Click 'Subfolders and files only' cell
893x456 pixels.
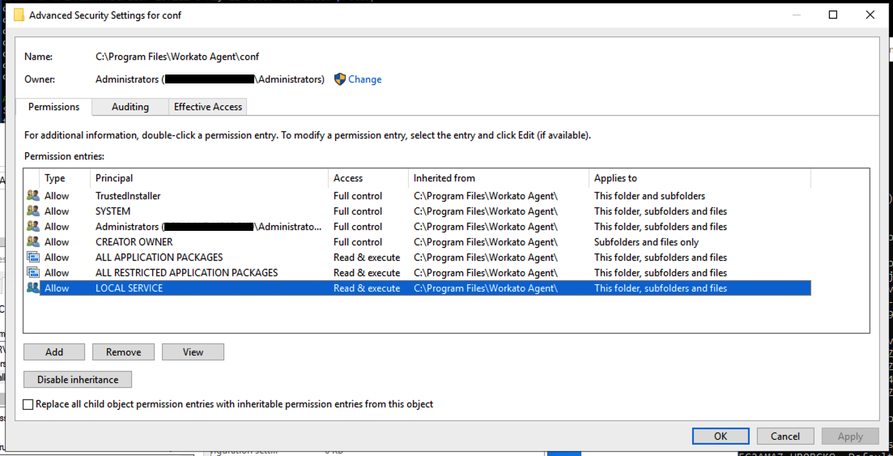coord(646,241)
